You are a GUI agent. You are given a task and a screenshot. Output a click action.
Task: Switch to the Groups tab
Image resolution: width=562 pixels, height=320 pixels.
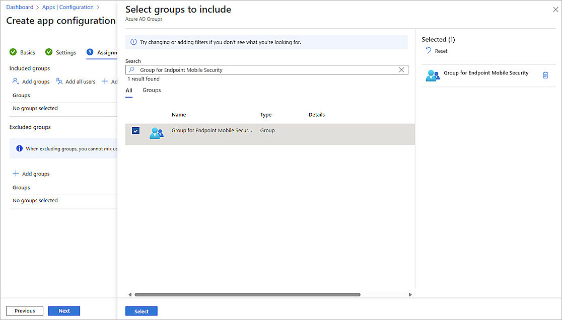(x=152, y=90)
